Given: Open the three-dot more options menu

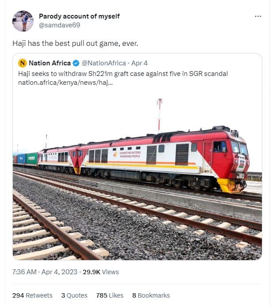Looking at the screenshot, I should 258,16.
